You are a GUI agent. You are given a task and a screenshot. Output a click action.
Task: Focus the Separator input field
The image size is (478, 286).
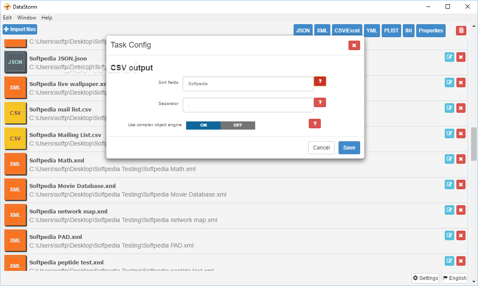(248, 105)
